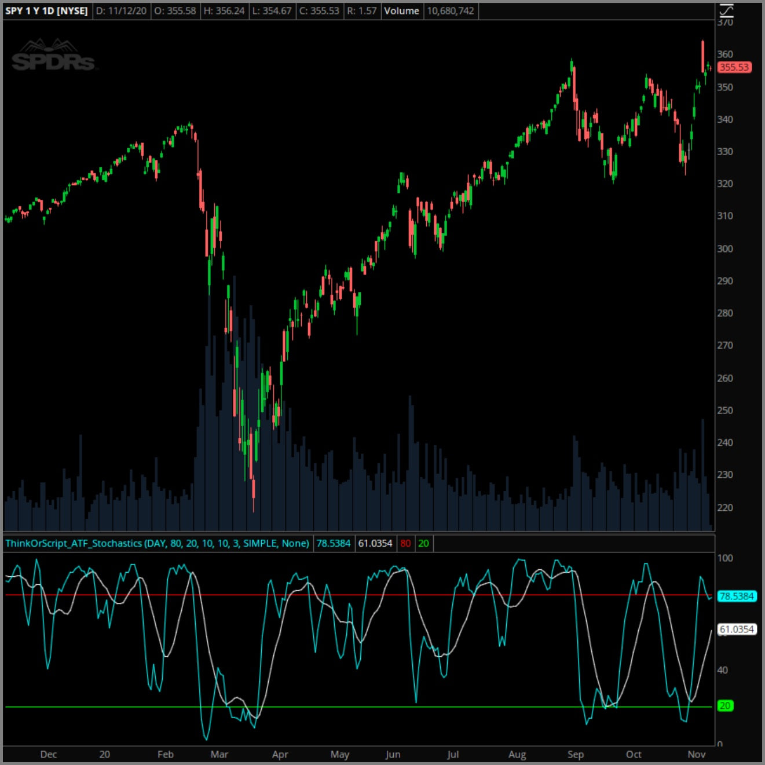This screenshot has height=765, width=765.
Task: Click the green 20 oversold value in study header
Action: point(423,543)
